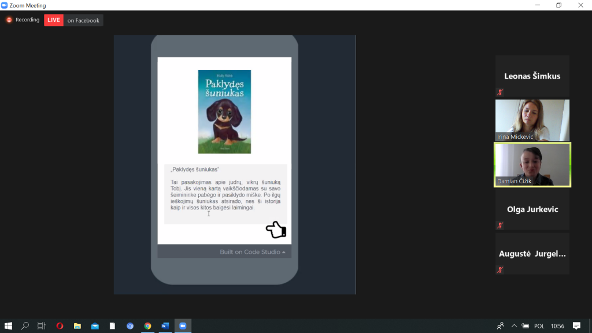
Task: Open the blue round browser icon on taskbar
Action: 130,326
